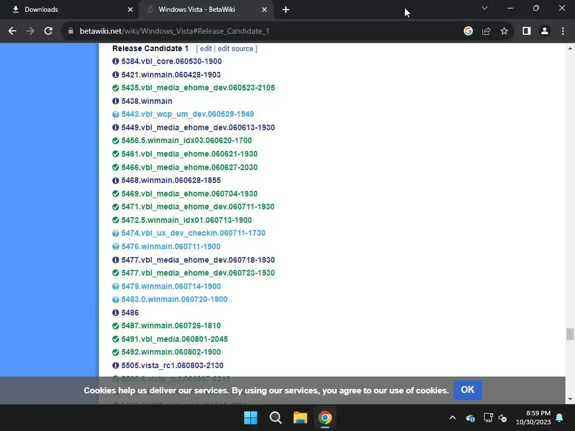Image resolution: width=575 pixels, height=431 pixels.
Task: Open build 5421.winmain.060428-1903
Action: [171, 75]
